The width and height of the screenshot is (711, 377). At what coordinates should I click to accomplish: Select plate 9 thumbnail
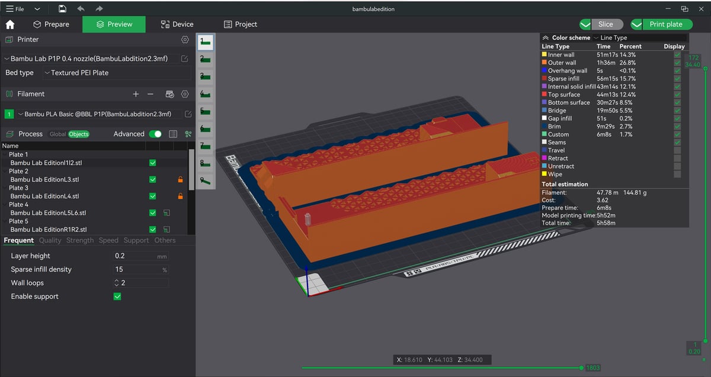click(206, 180)
